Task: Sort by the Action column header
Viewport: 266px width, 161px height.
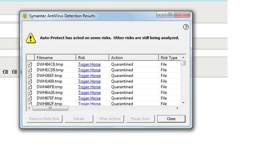Action: [x=134, y=57]
